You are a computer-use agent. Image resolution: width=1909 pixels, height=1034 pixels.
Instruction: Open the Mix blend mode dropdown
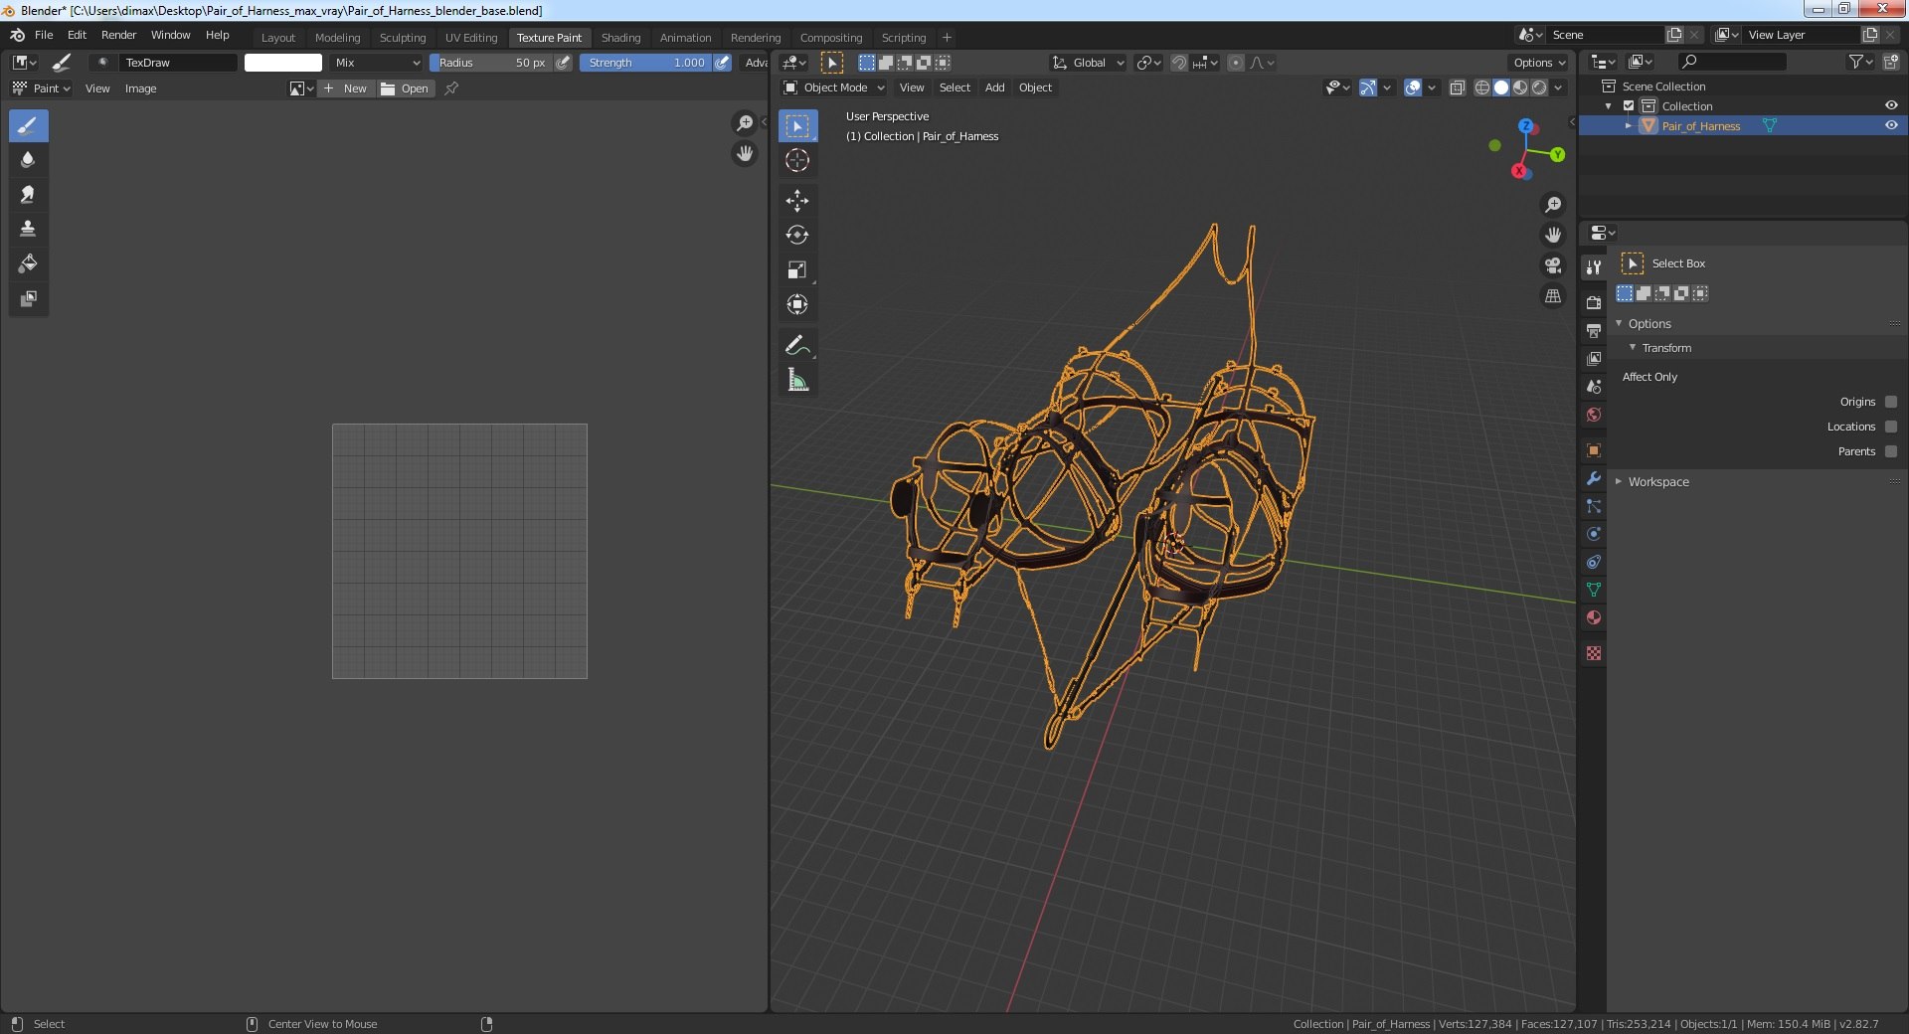click(378, 63)
